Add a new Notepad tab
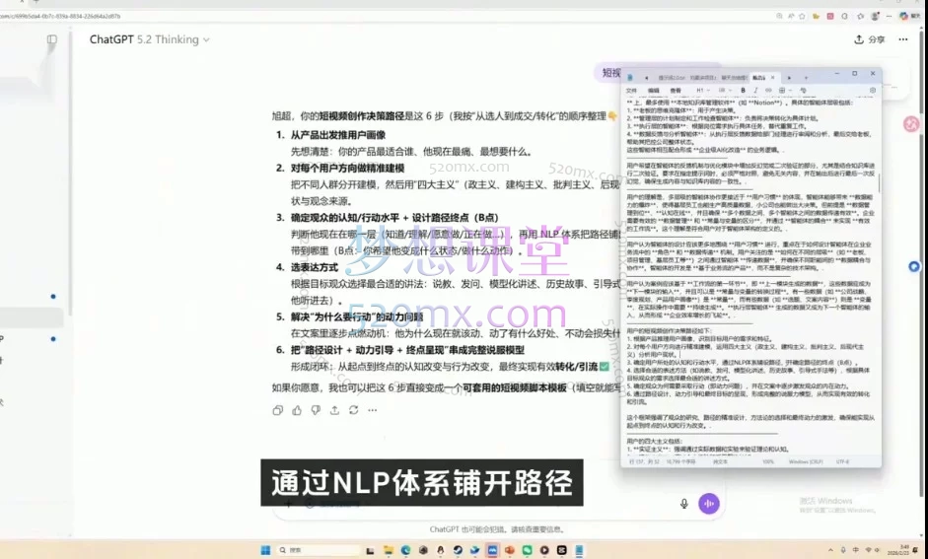928x559 pixels. [806, 78]
